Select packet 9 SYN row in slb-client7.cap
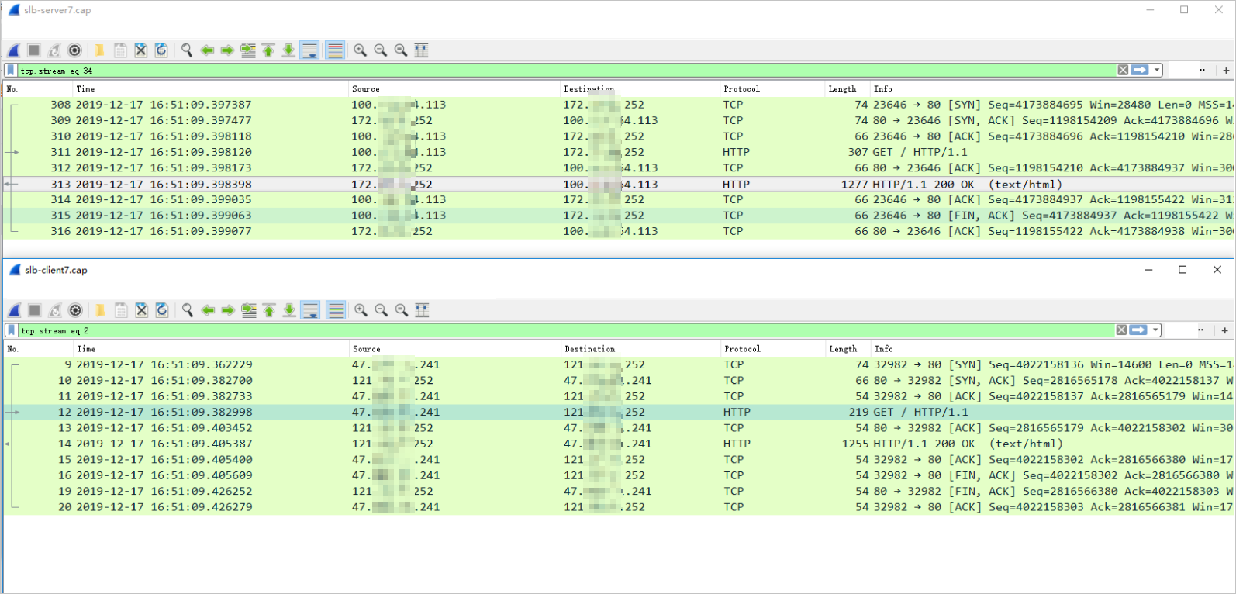The height and width of the screenshot is (594, 1236). 618,364
